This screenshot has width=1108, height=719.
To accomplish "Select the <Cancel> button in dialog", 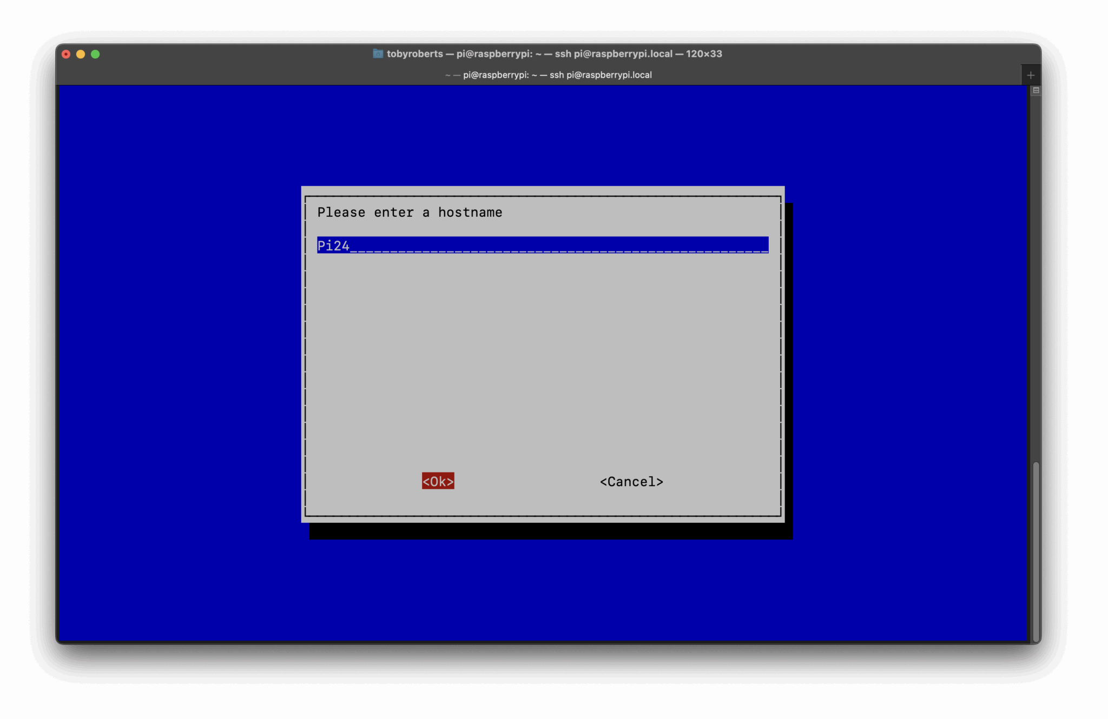I will coord(631,482).
